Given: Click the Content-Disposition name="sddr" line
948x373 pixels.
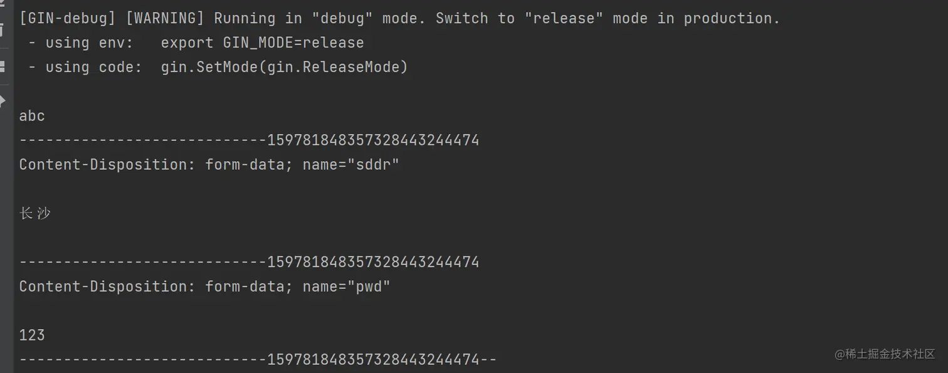Looking at the screenshot, I should point(209,165).
